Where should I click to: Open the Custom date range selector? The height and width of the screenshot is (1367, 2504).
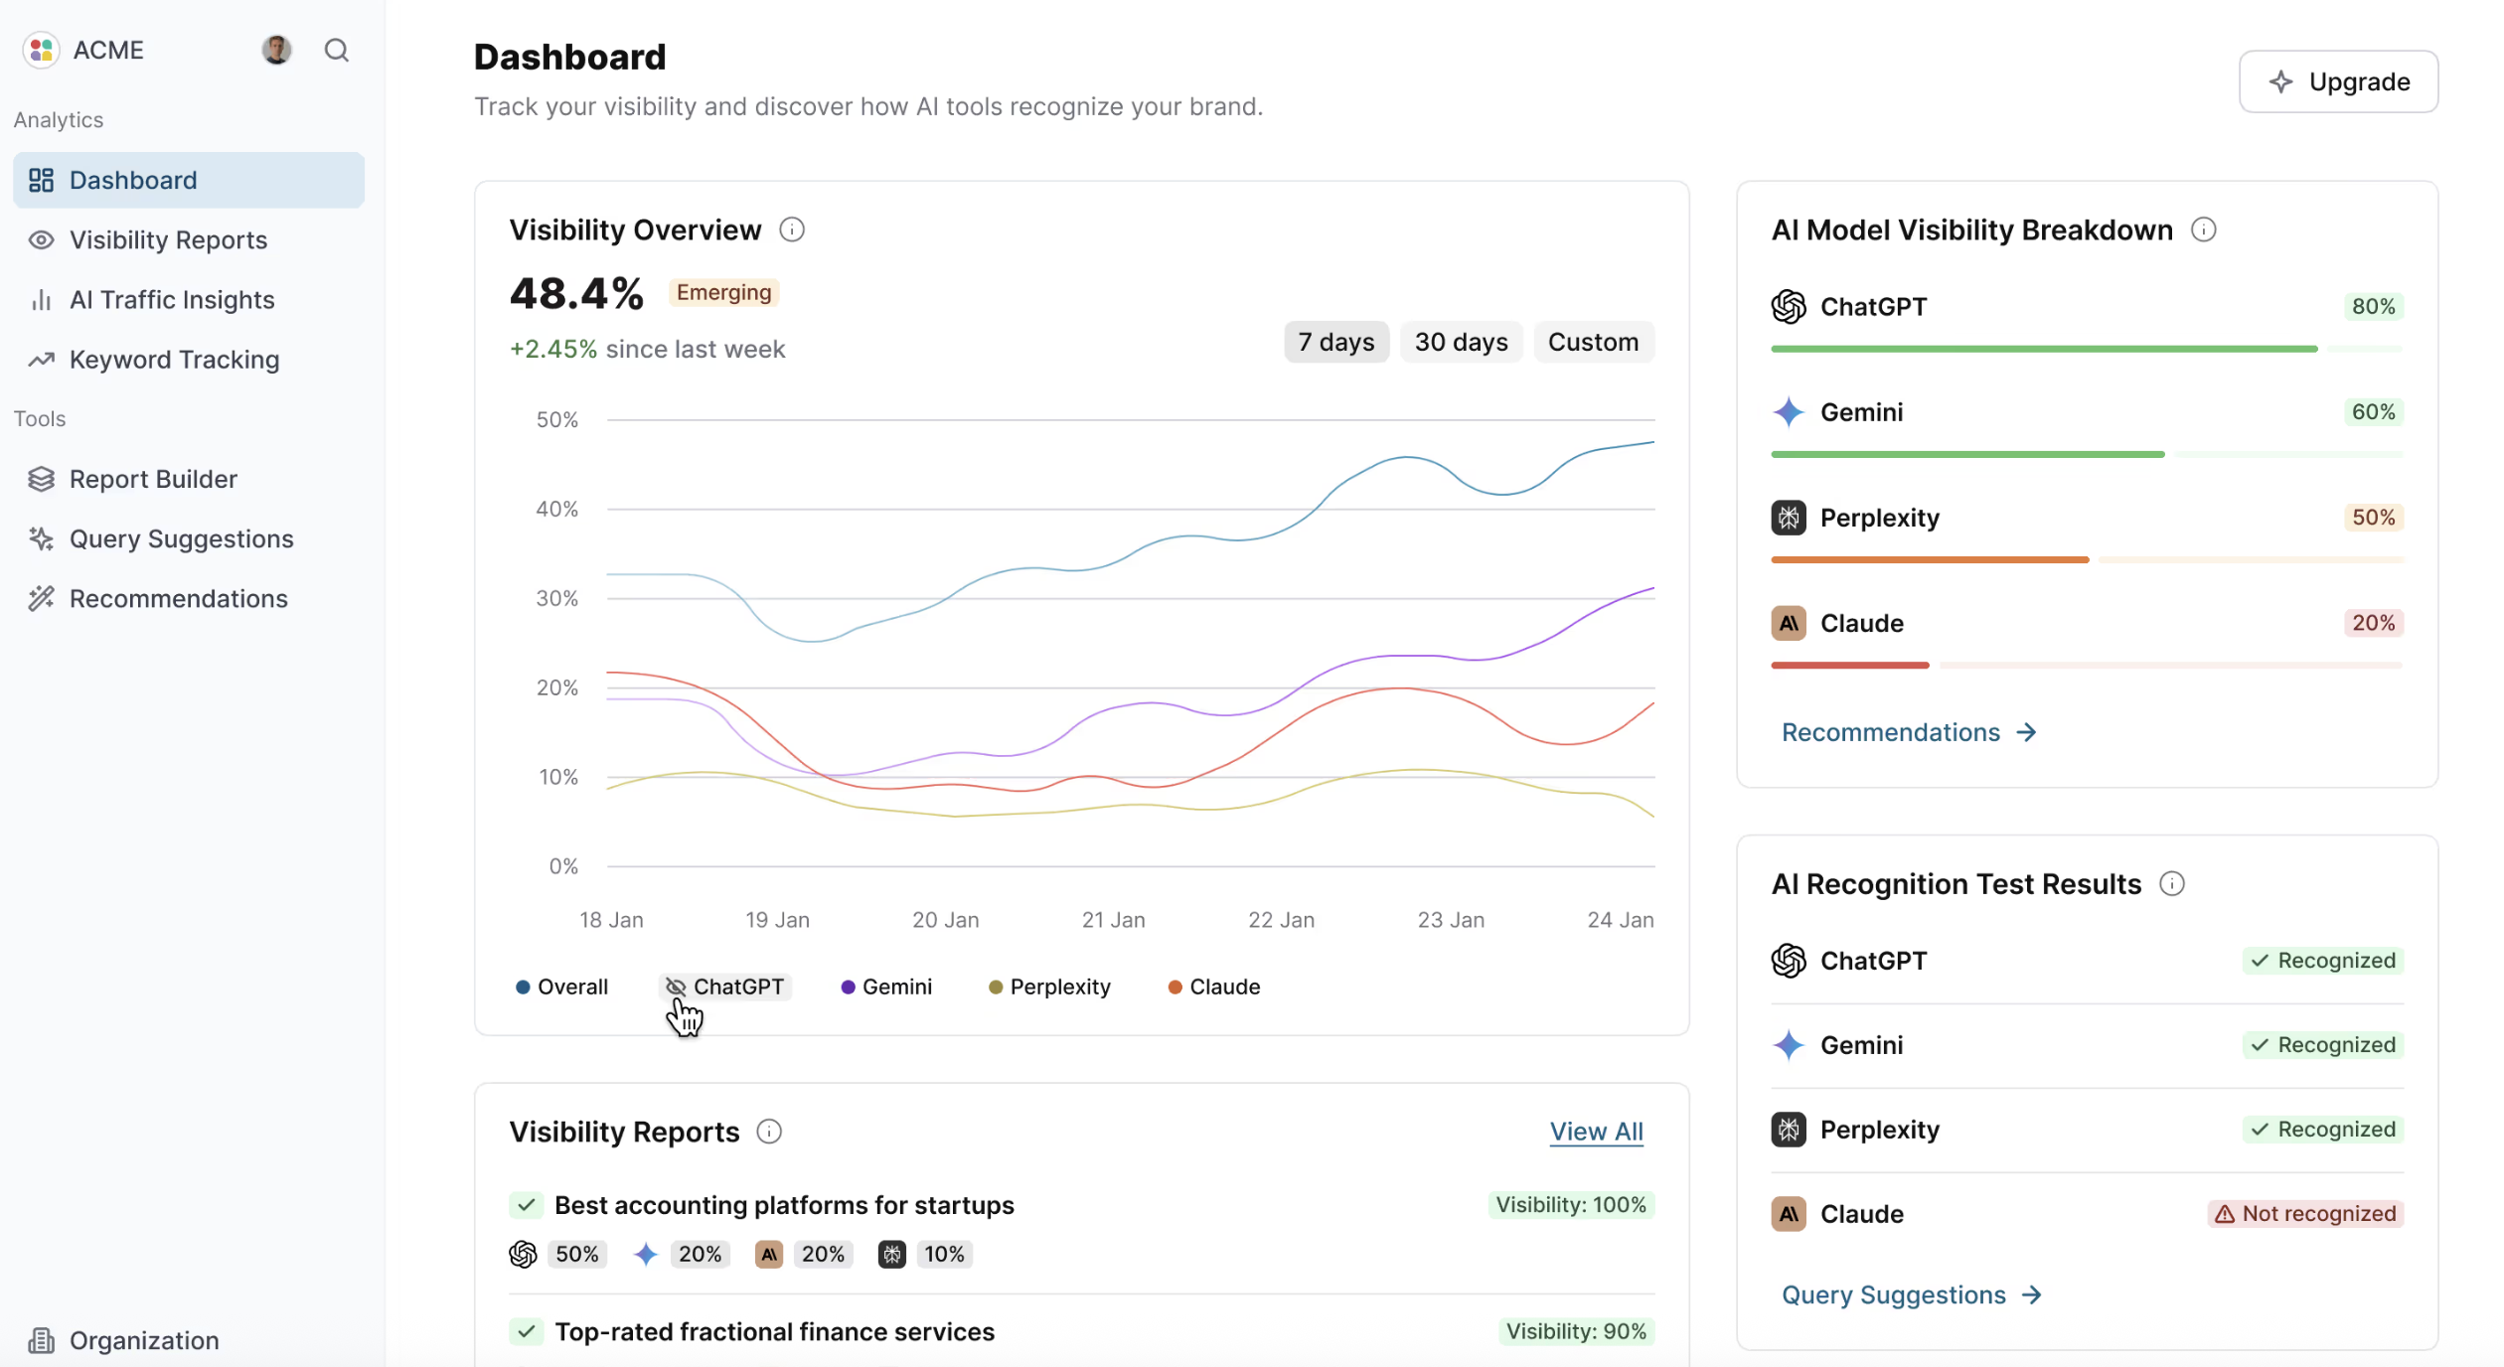[1593, 342]
